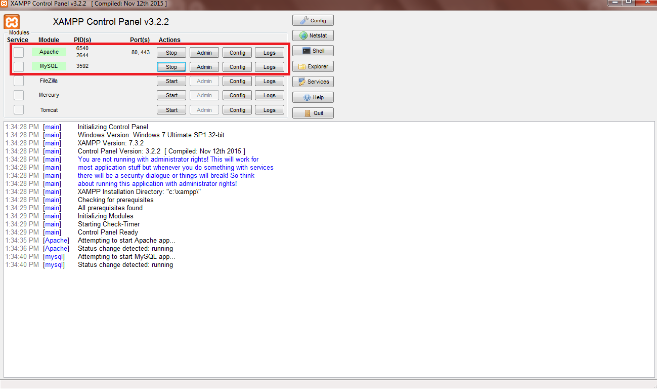This screenshot has width=657, height=389.
Task: Open Explorer with the folder icon
Action: (x=313, y=66)
